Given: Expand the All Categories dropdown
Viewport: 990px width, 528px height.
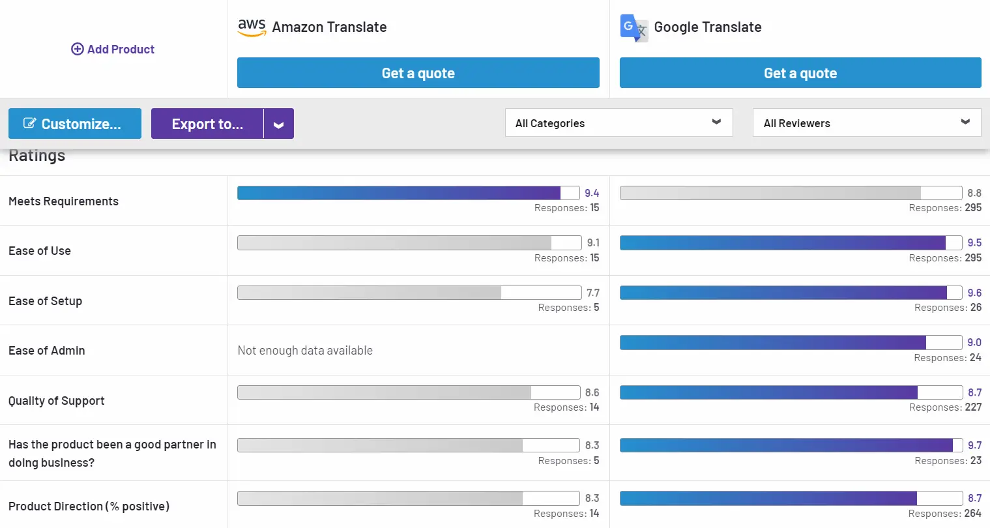Looking at the screenshot, I should tap(619, 123).
